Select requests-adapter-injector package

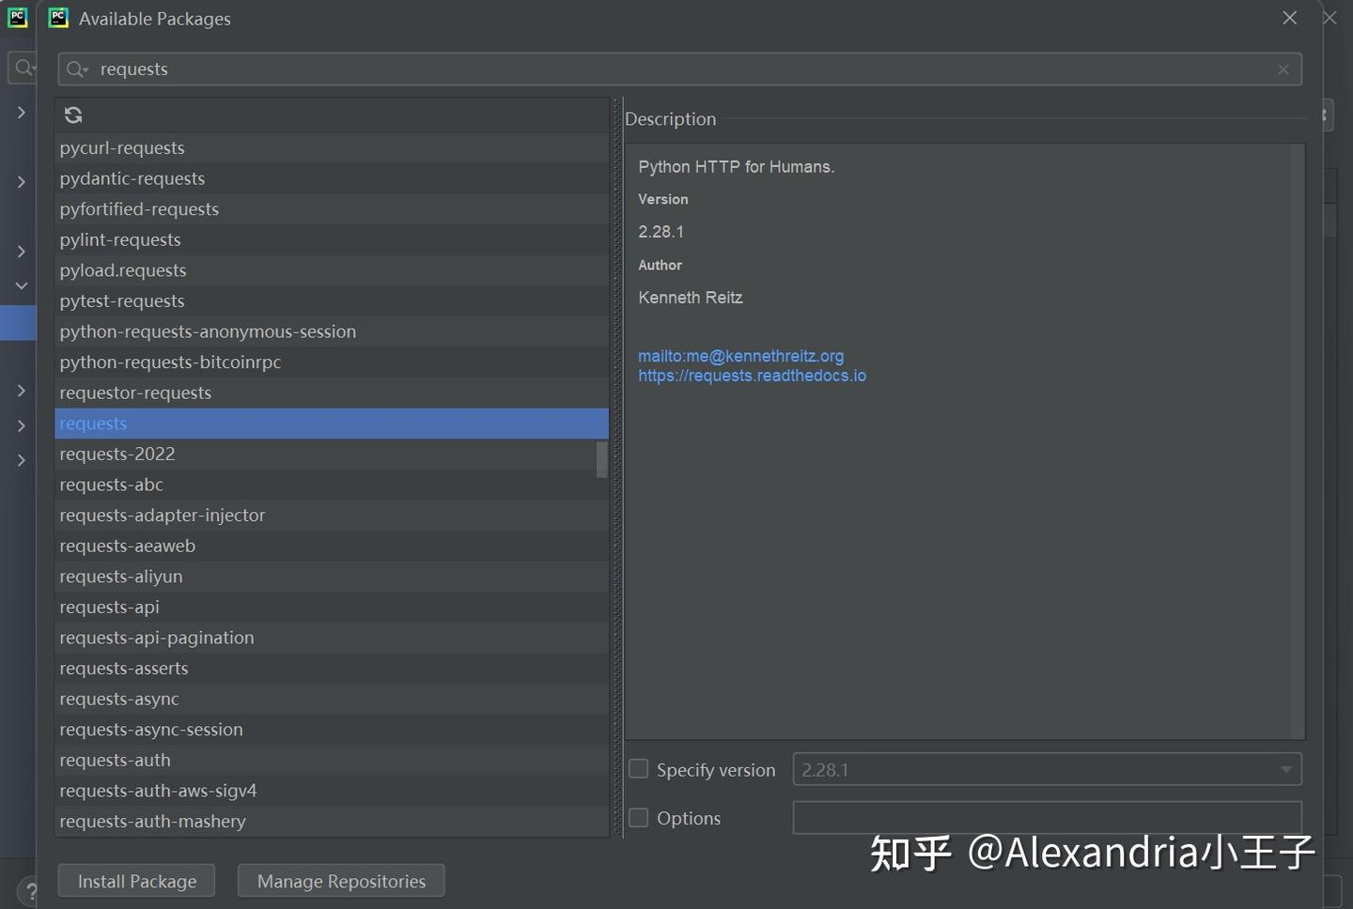coord(332,515)
